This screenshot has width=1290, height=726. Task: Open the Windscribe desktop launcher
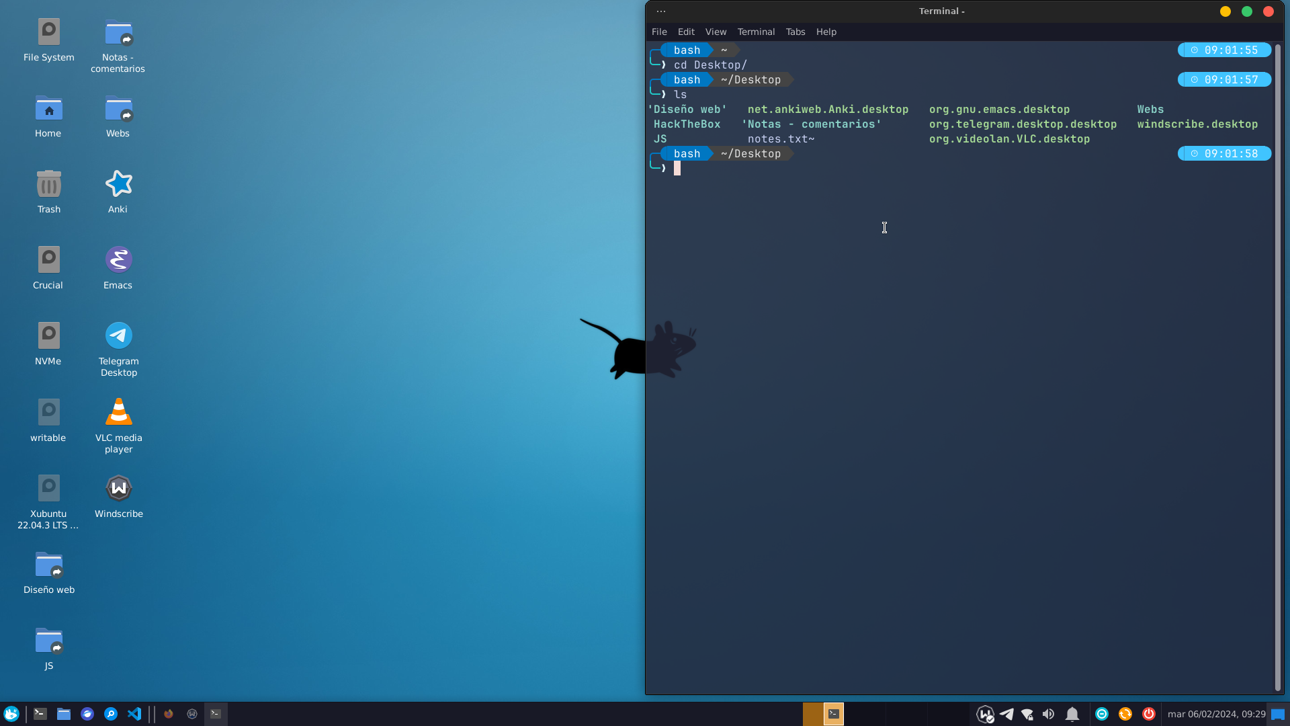click(118, 488)
